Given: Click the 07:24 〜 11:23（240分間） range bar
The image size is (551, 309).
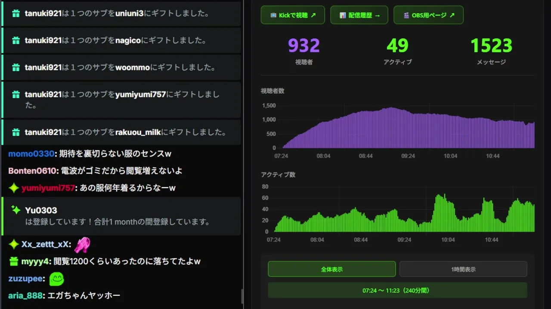Looking at the screenshot, I should (x=397, y=290).
